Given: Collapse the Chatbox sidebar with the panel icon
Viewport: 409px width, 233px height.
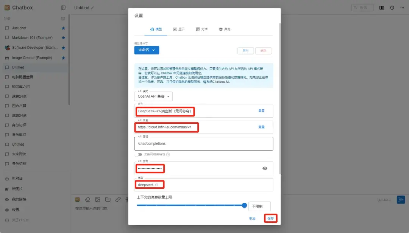Looking at the screenshot, I should click(63, 8).
